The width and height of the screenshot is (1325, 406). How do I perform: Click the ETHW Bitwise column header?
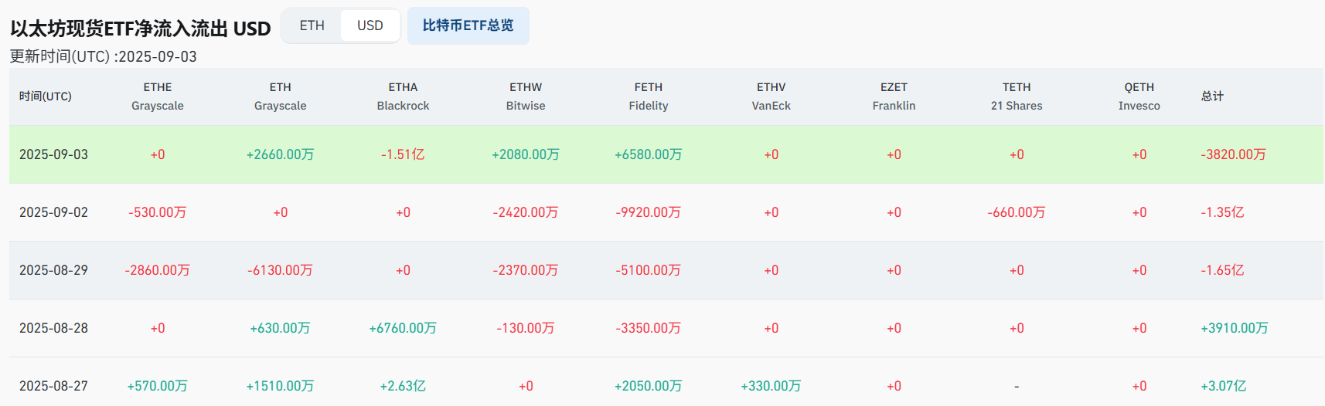[526, 96]
